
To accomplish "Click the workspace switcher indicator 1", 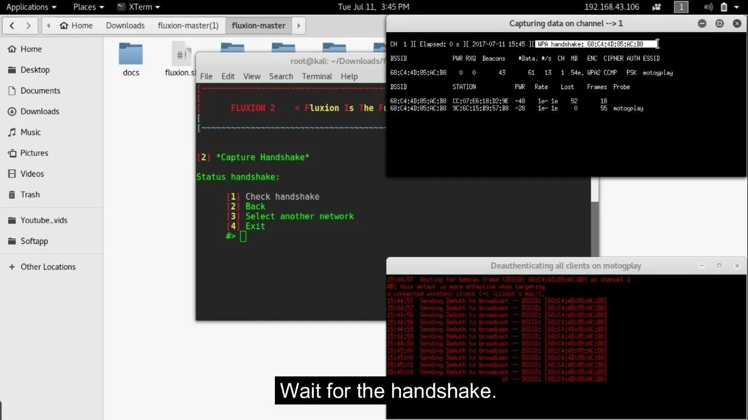I will click(681, 7).
